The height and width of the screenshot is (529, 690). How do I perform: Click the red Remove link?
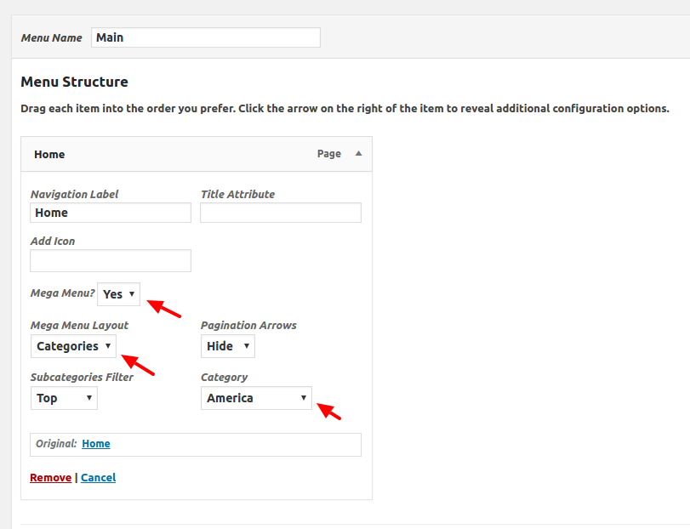pos(50,478)
